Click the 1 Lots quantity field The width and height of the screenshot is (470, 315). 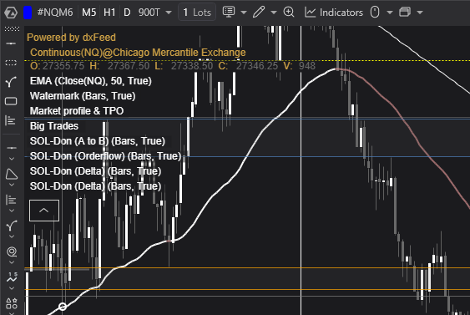pyautogui.click(x=197, y=13)
